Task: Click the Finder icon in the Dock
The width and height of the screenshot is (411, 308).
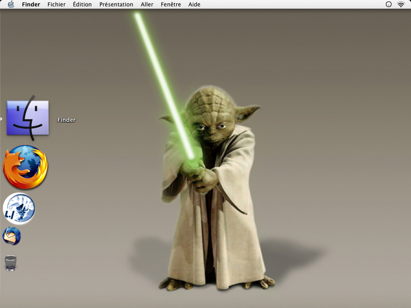Action: pos(28,118)
